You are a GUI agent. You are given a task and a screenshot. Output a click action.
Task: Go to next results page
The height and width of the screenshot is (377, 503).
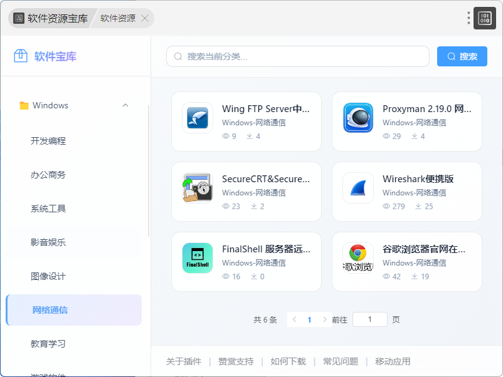click(325, 319)
